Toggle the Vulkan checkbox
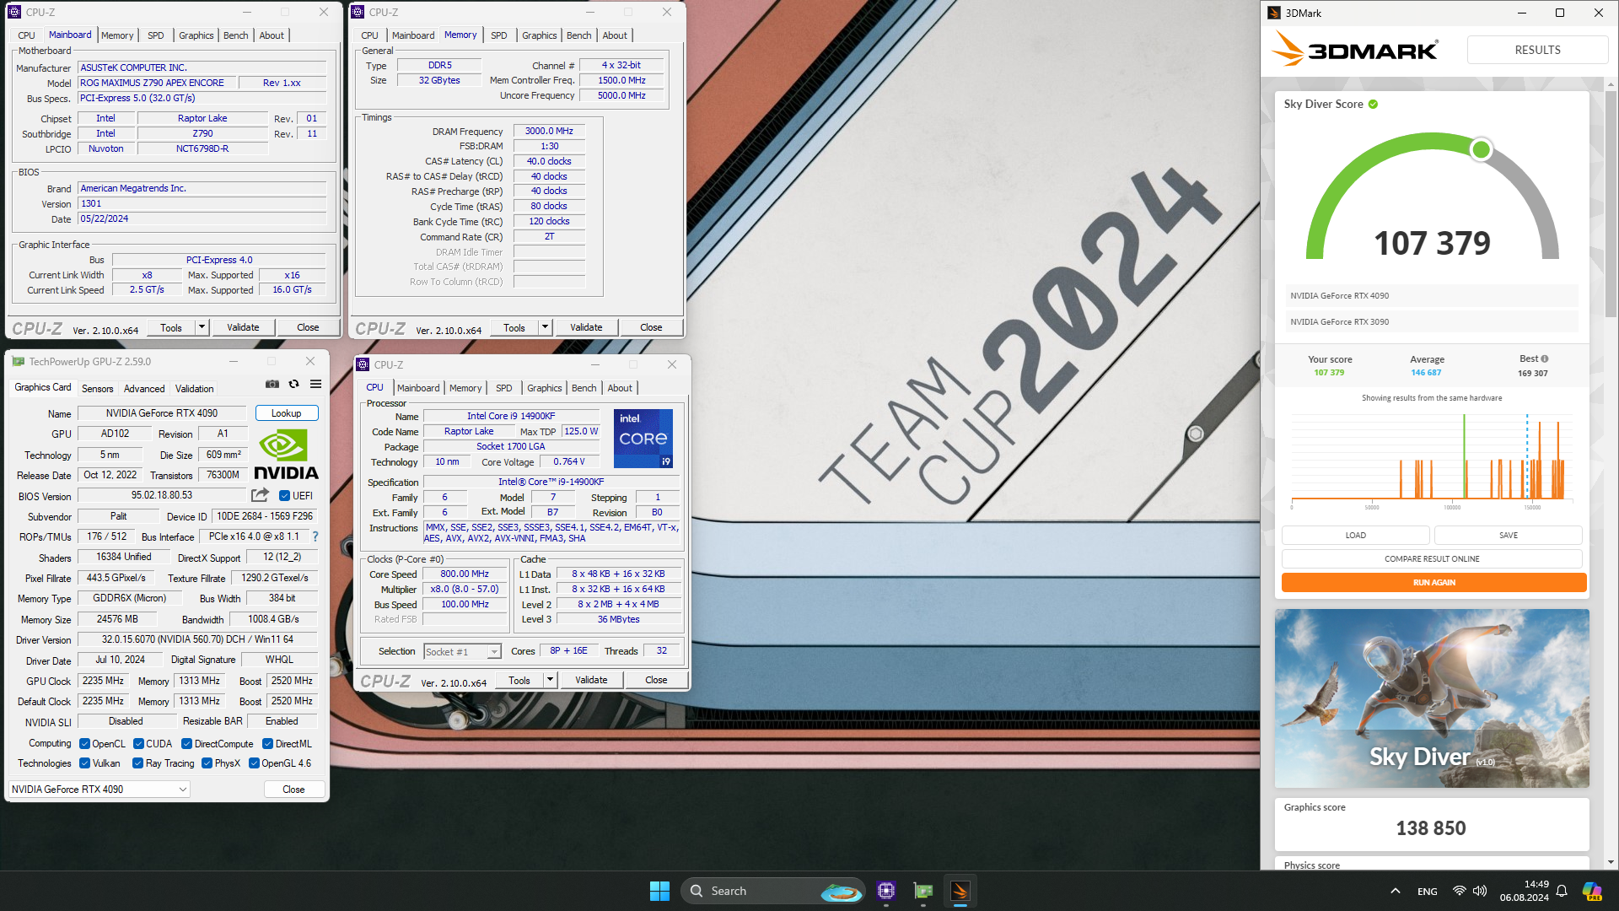The image size is (1619, 911). click(x=84, y=763)
